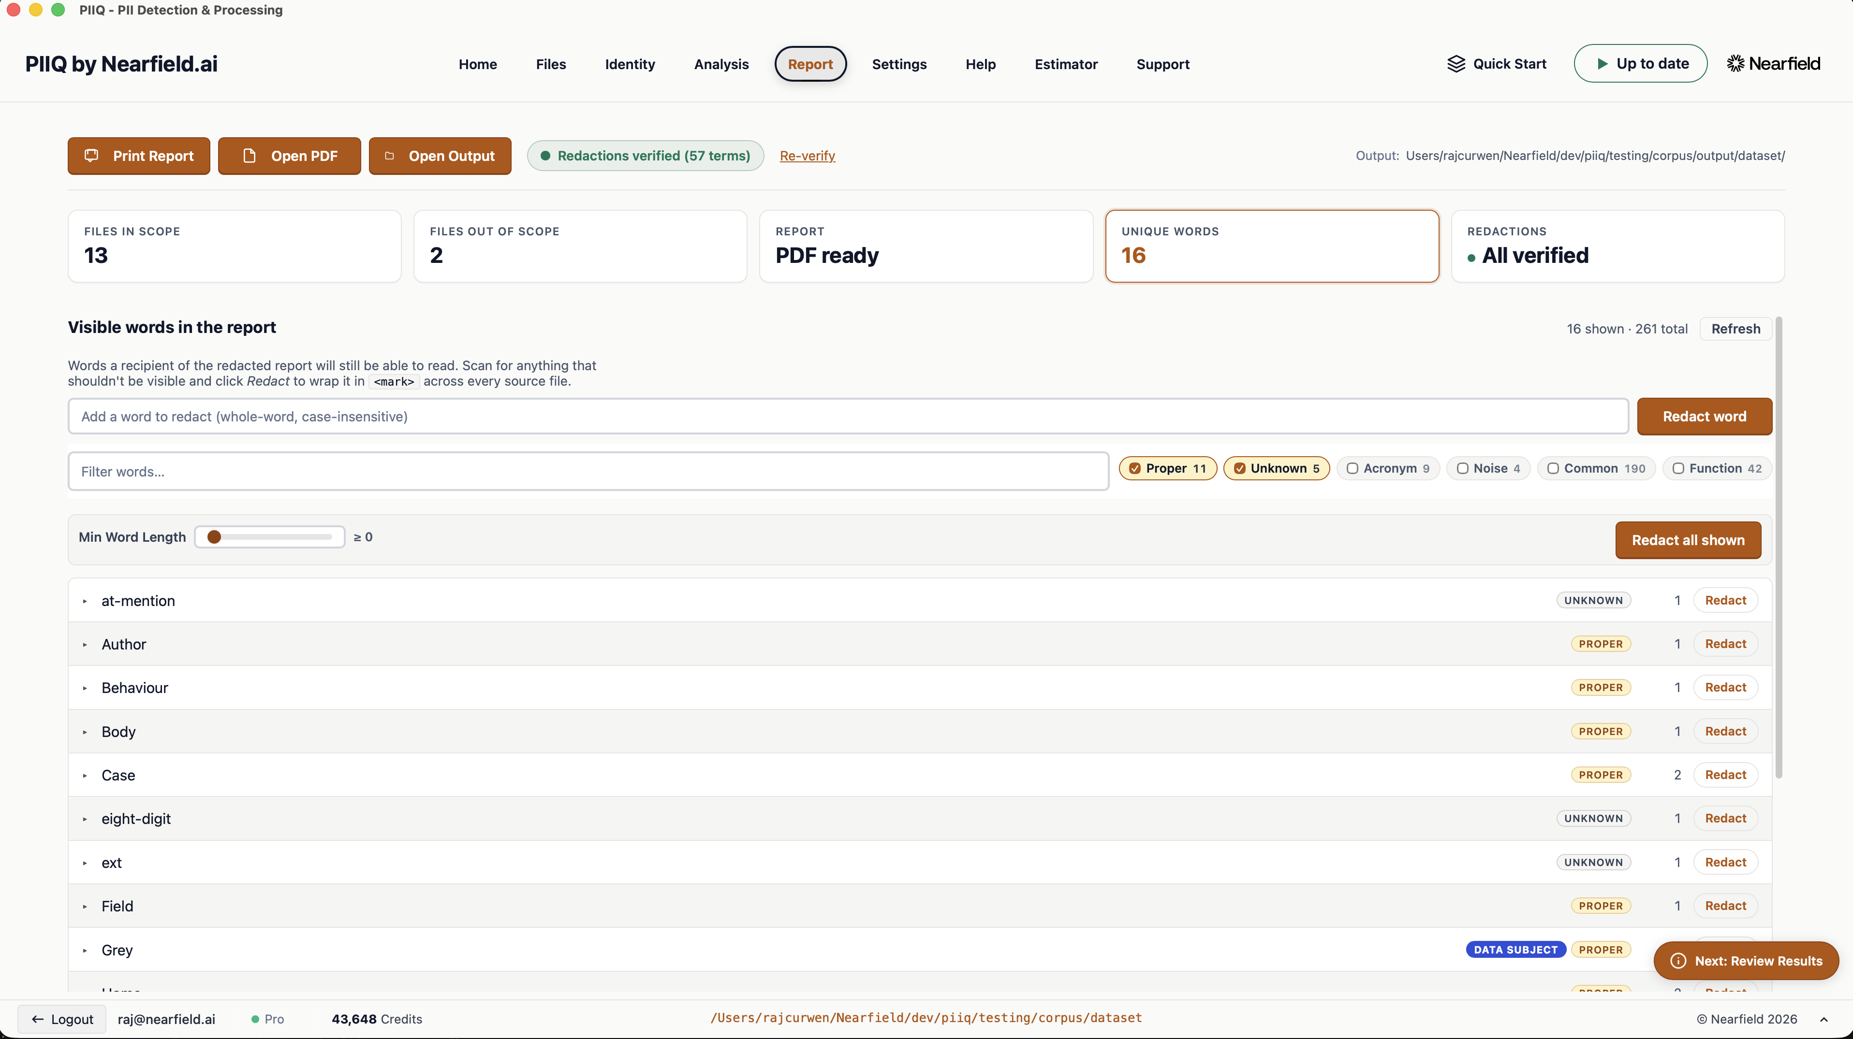Screen dimensions: 1853x1039
Task: Select the Unique Words stat card
Action: 1271,246
